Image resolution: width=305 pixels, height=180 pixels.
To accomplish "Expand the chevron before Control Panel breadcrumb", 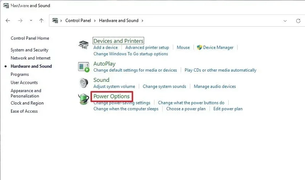I will [x=61, y=21].
